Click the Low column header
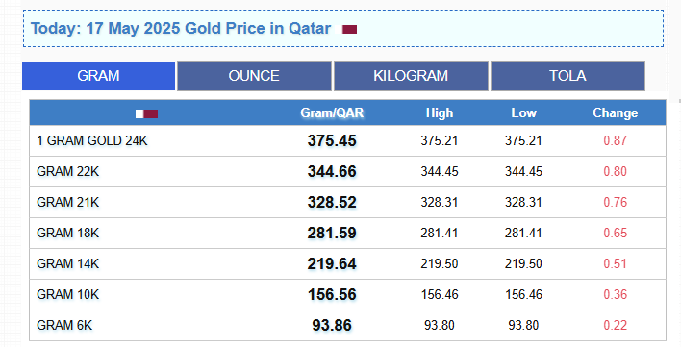 coord(524,112)
